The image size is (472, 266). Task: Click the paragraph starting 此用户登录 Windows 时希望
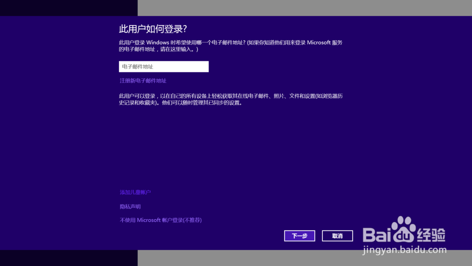(231, 46)
